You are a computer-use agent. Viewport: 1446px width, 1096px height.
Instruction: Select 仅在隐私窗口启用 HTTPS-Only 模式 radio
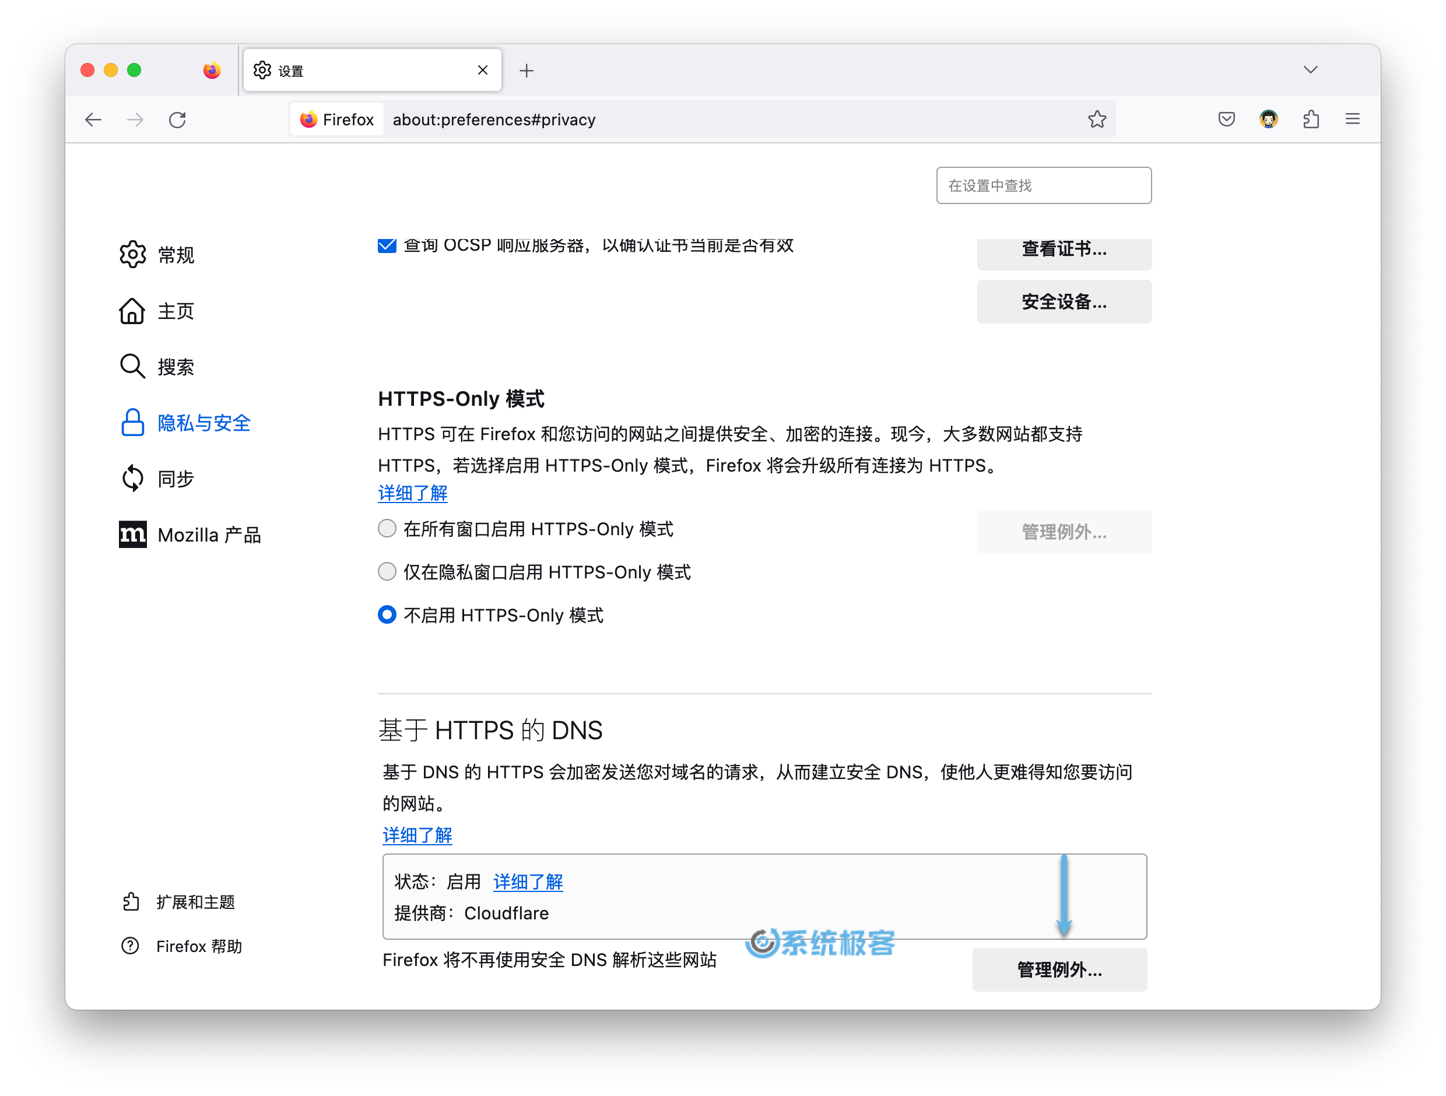[x=387, y=571]
